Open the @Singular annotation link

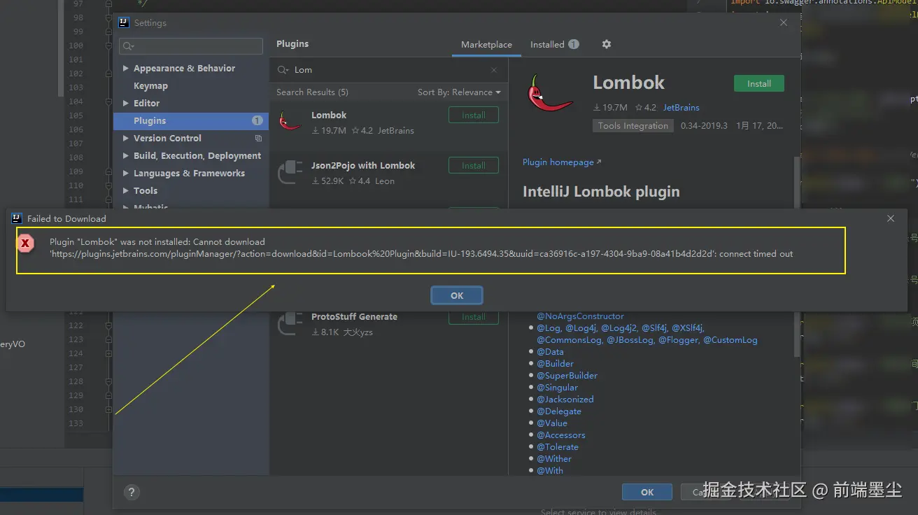click(557, 388)
